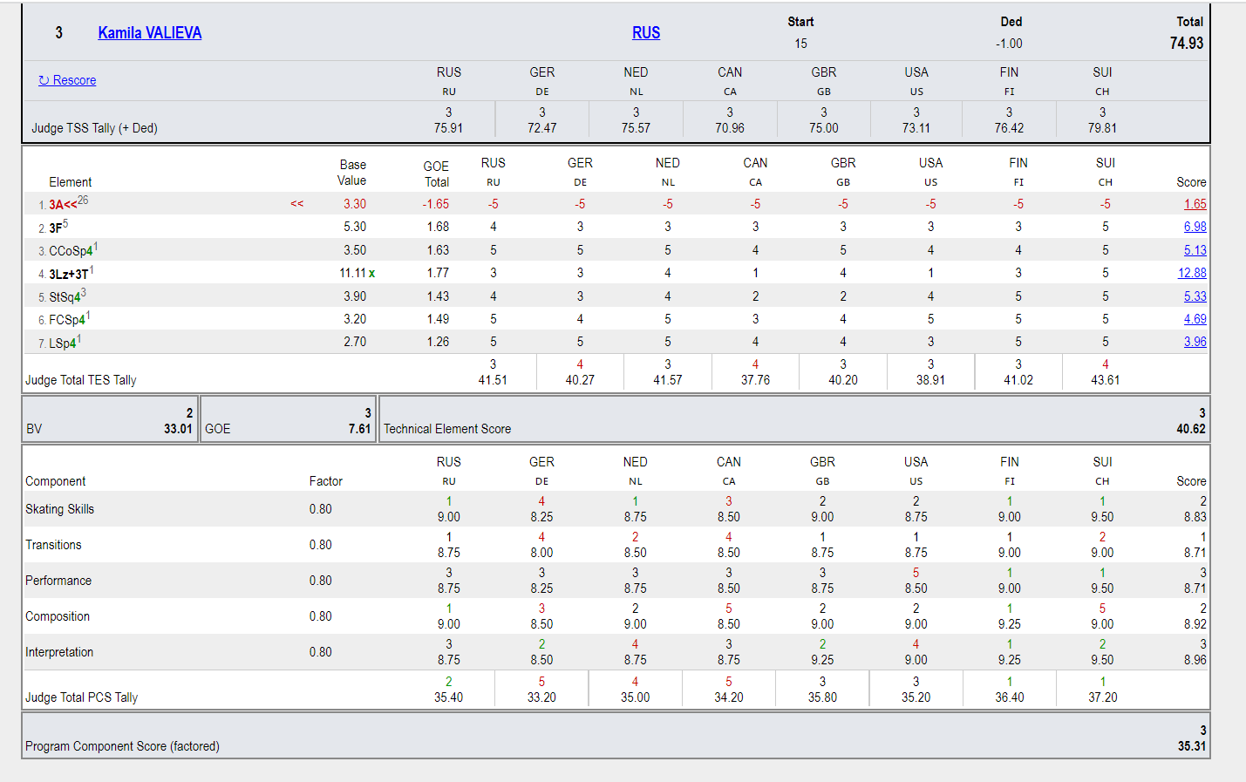This screenshot has width=1246, height=782.
Task: Open Kamila VALIEVA skater profile link
Action: [149, 33]
